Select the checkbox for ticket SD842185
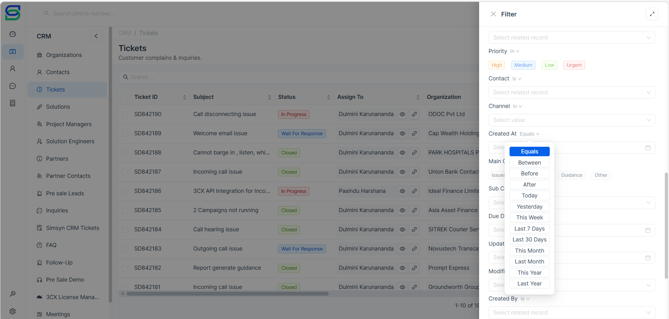Image resolution: width=669 pixels, height=319 pixels. point(125,210)
